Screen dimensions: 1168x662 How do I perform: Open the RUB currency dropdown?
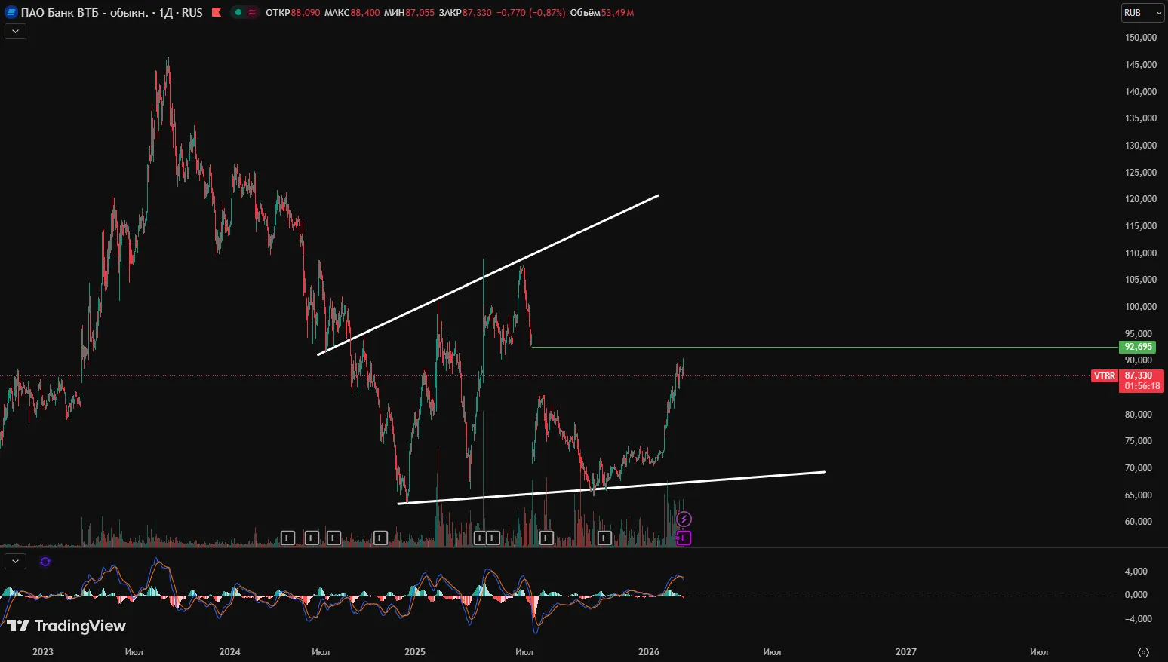pyautogui.click(x=1142, y=13)
